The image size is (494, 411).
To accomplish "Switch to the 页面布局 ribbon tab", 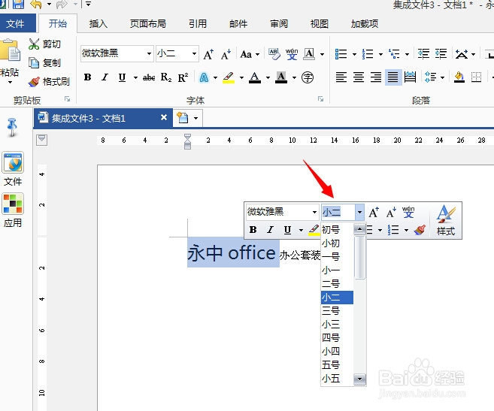I will click(148, 23).
